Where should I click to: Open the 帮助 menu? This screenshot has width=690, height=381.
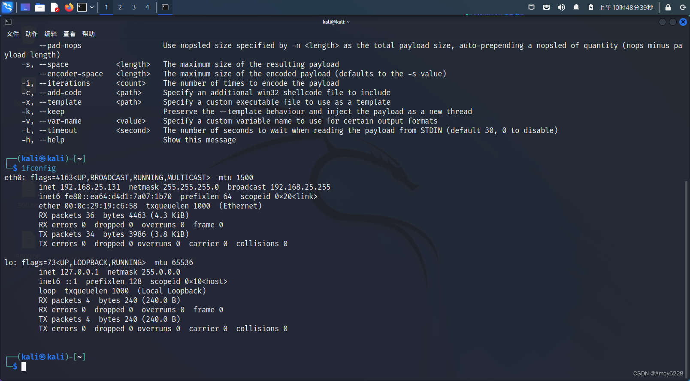point(88,33)
